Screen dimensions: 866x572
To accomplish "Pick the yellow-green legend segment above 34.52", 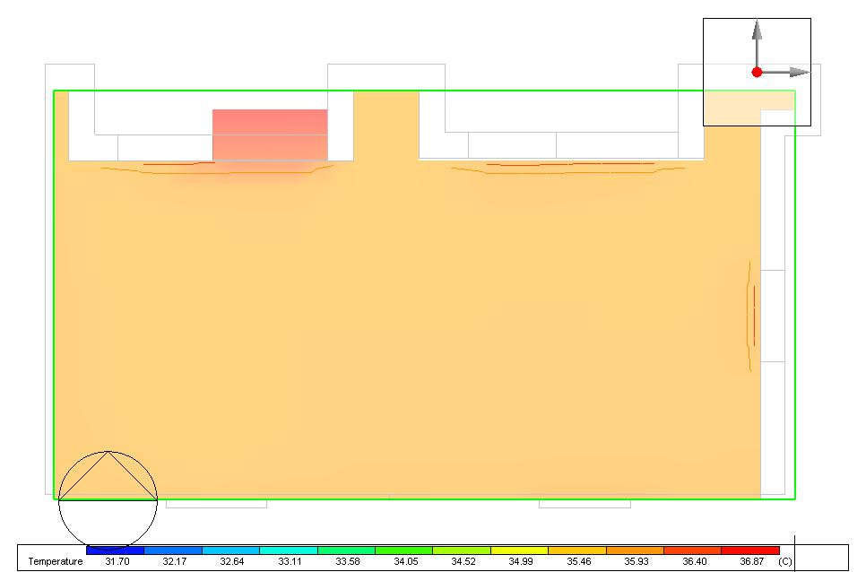I will [462, 550].
